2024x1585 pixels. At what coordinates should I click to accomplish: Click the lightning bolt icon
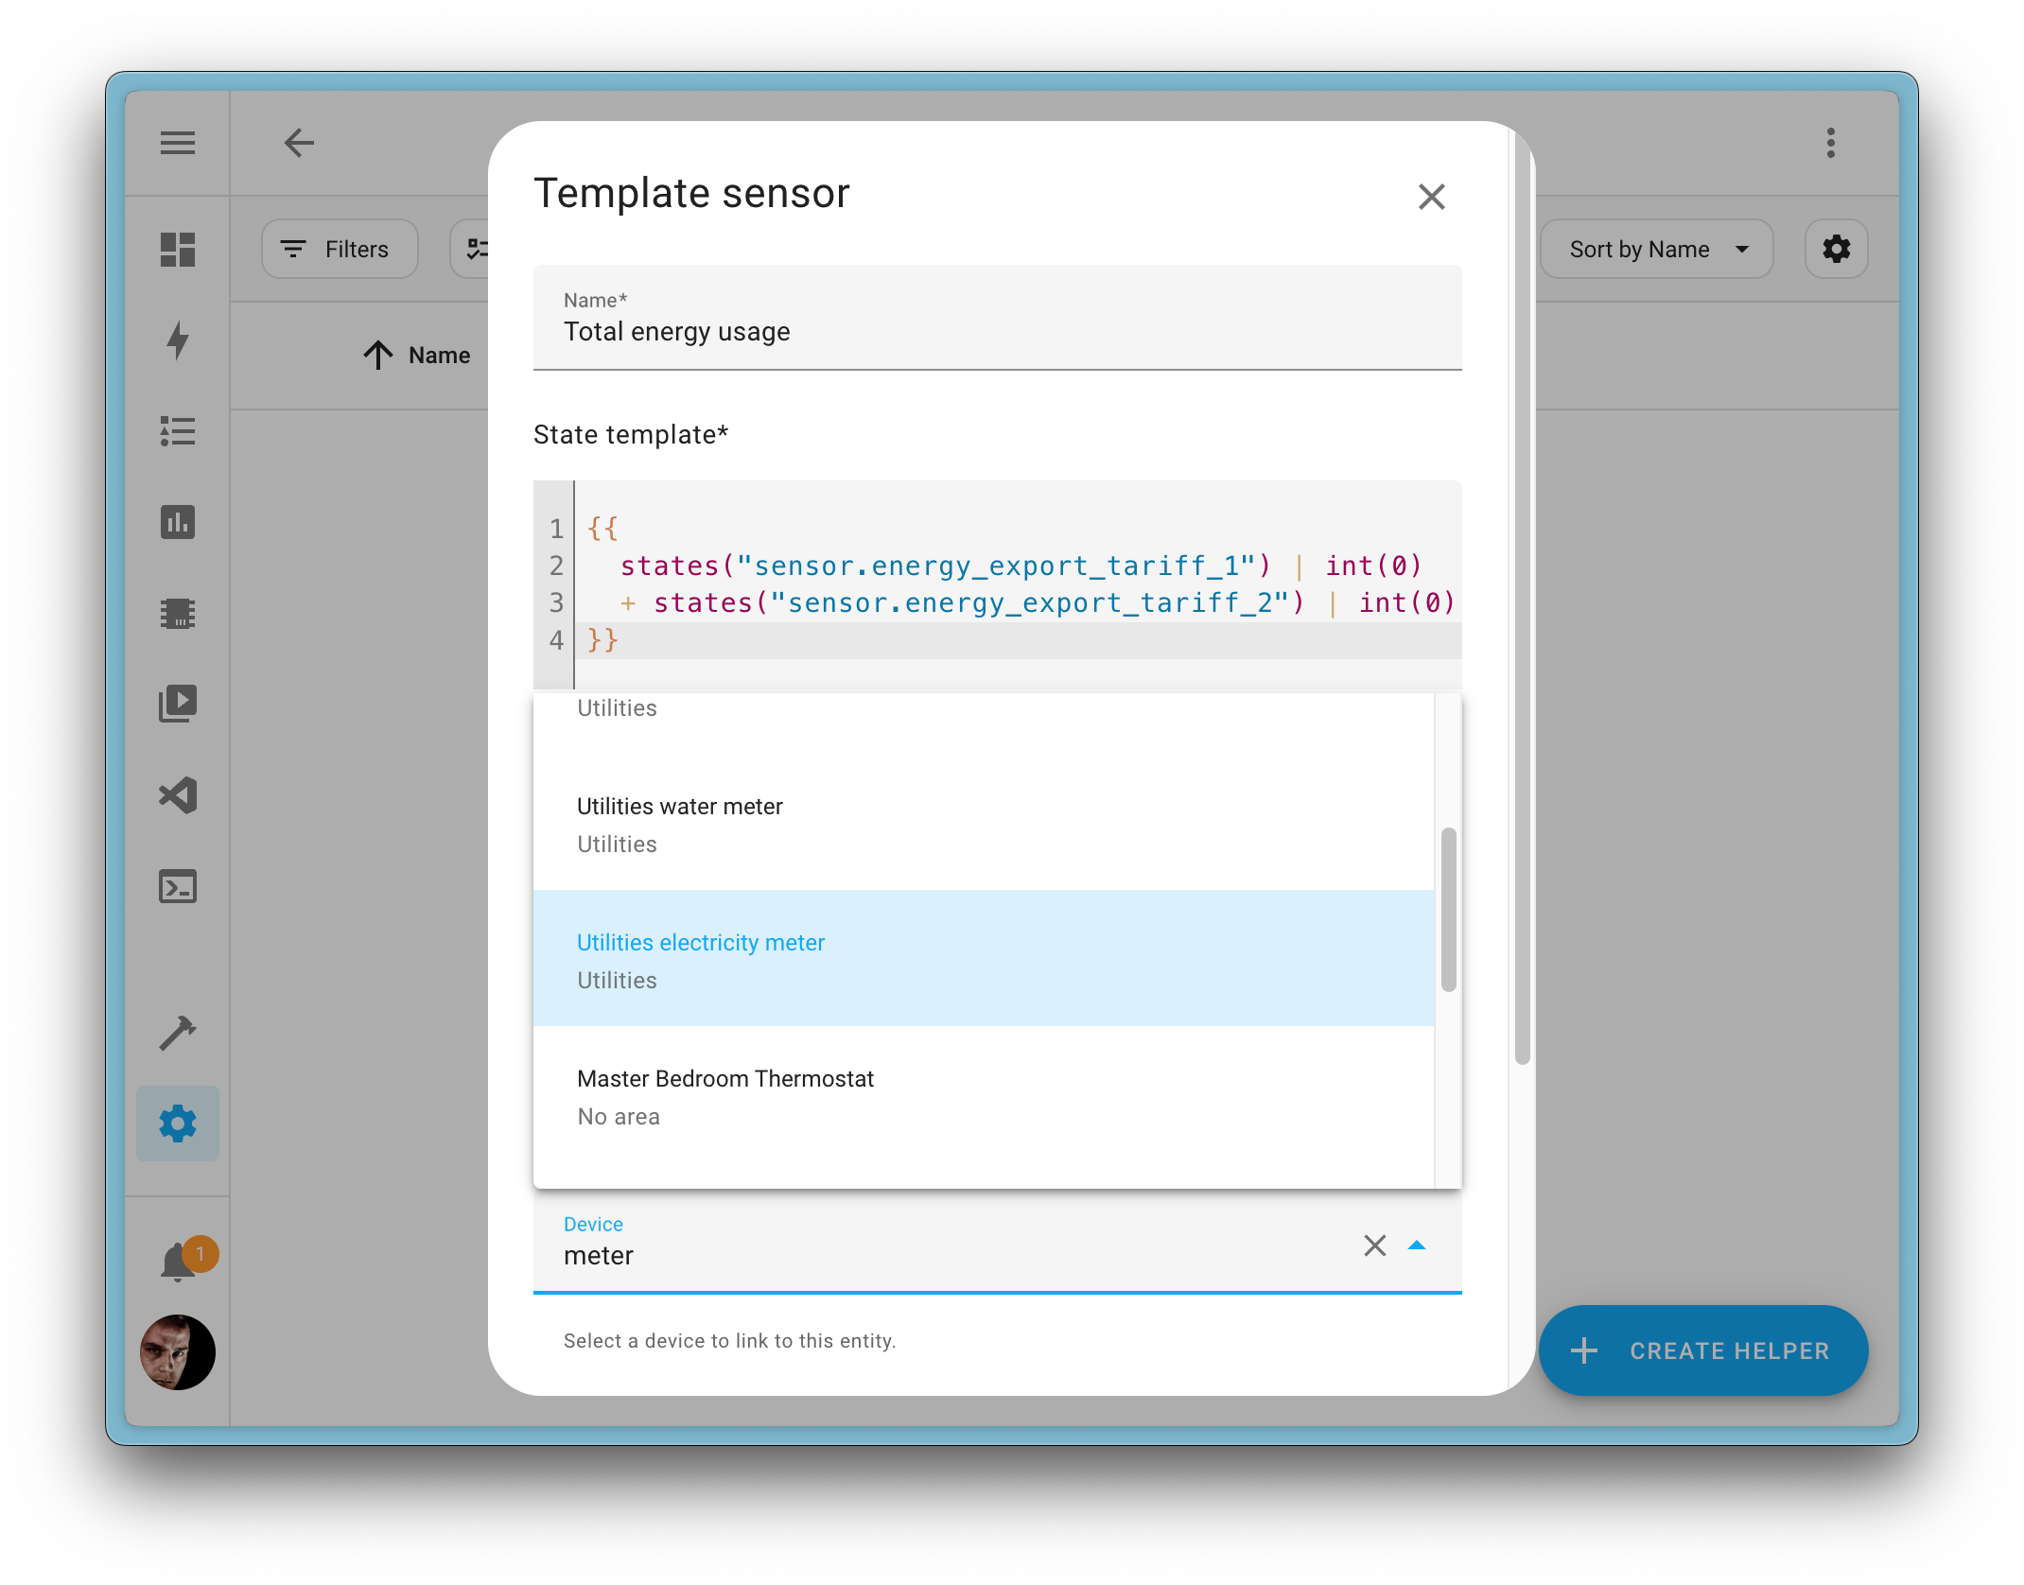[178, 341]
